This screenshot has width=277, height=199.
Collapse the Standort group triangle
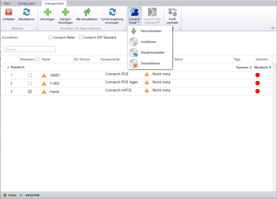click(x=8, y=67)
